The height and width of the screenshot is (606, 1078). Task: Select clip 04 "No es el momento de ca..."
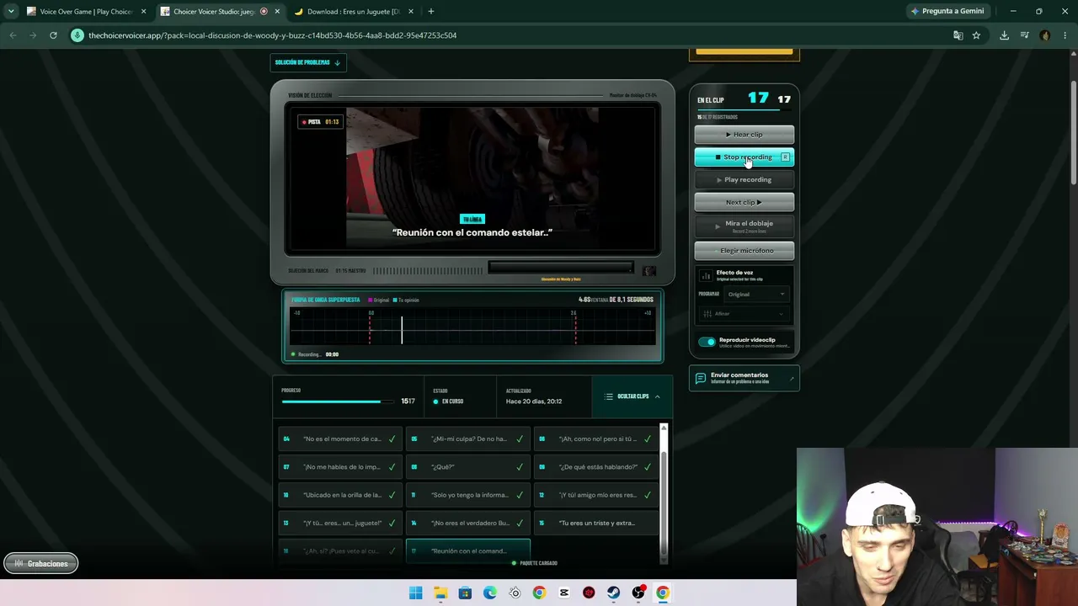[340, 439]
